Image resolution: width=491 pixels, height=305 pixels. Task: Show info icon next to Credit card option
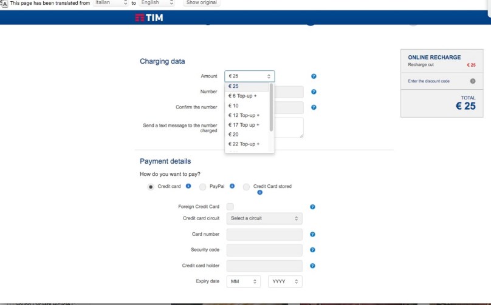(x=188, y=186)
